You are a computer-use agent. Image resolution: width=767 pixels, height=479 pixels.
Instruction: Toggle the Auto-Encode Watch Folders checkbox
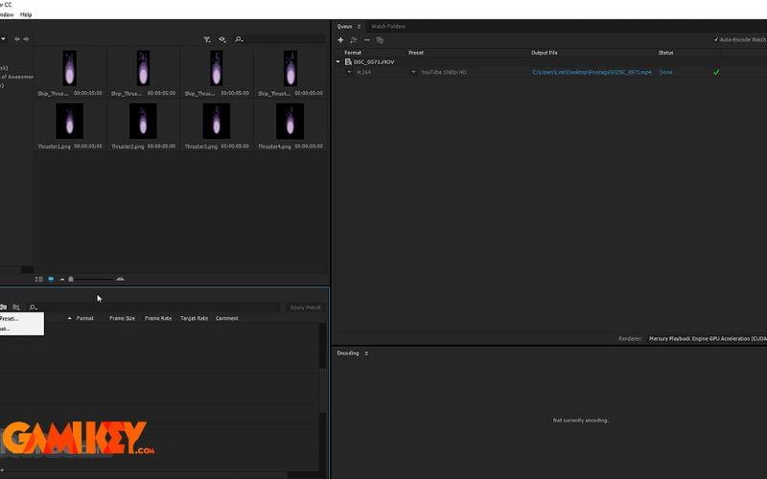716,39
